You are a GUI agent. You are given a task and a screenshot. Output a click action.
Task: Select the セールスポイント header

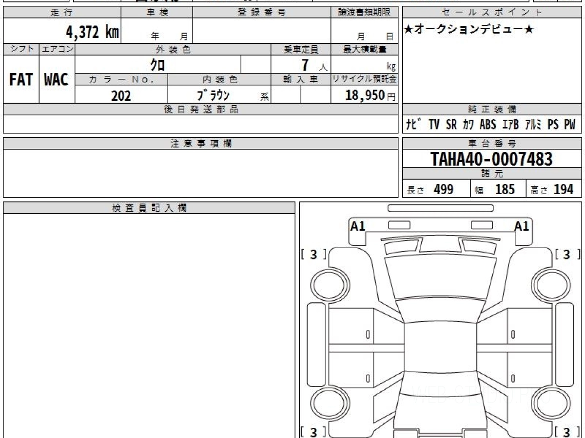pyautogui.click(x=492, y=13)
